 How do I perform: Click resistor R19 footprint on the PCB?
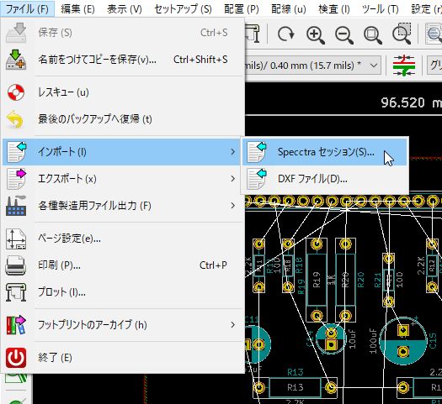[317, 279]
